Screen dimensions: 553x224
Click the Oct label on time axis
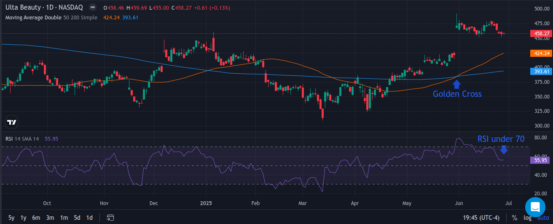point(47,203)
